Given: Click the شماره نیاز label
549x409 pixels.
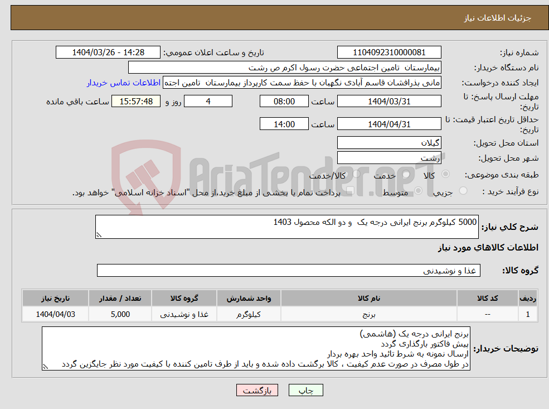Looking at the screenshot, I should click(x=519, y=53).
